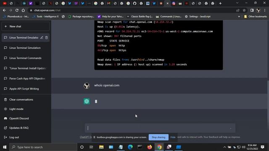Viewport: 269px width, 151px height.
Task: Open browser Home page
Action: coord(23,10)
